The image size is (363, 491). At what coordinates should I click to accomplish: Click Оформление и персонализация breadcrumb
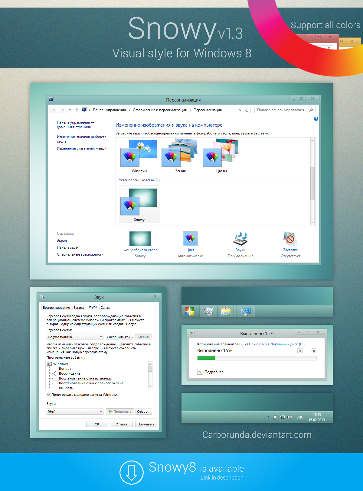160,110
